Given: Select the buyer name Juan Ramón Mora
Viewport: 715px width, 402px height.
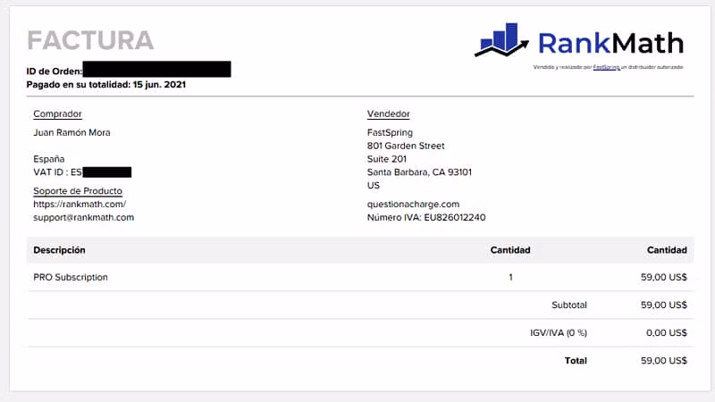Looking at the screenshot, I should tap(71, 132).
